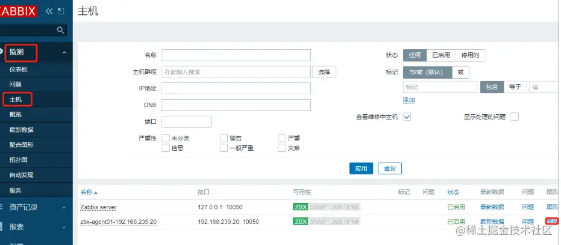Click the 192.168.239.20: 10050 interface cell
Viewport: 561px width, 245px height.
[228, 222]
